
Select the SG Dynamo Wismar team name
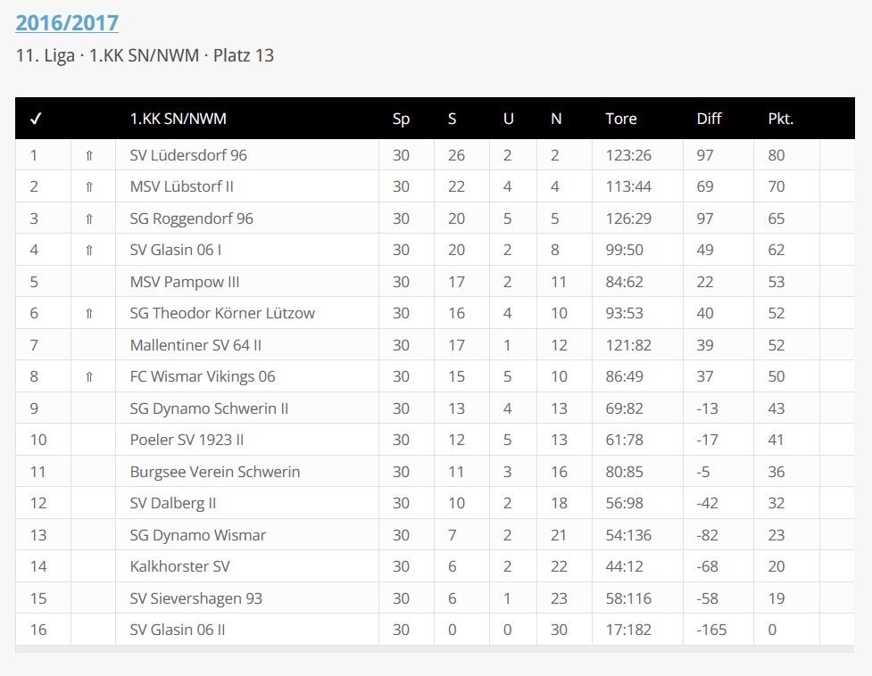click(197, 535)
